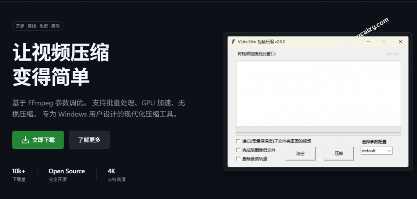This screenshot has height=199, width=417.
Task: Click the 压缩 compress button
Action: click(x=338, y=153)
